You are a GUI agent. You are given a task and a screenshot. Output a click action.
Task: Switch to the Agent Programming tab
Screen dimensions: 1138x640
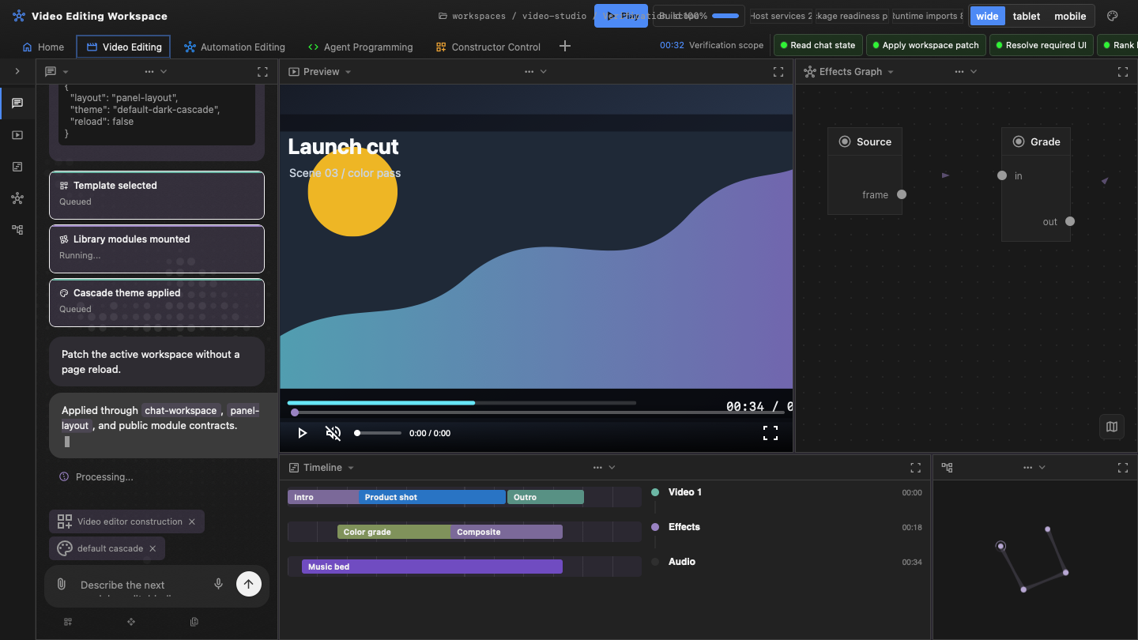tap(360, 47)
